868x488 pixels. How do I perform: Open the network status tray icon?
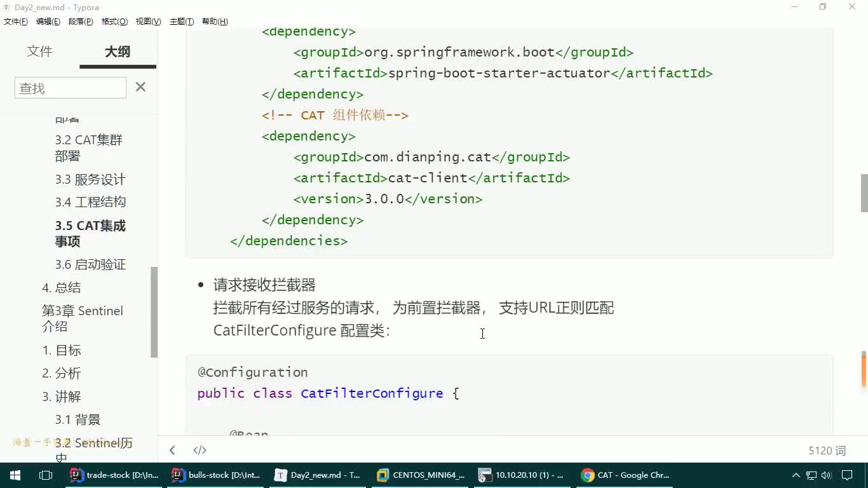pos(811,475)
